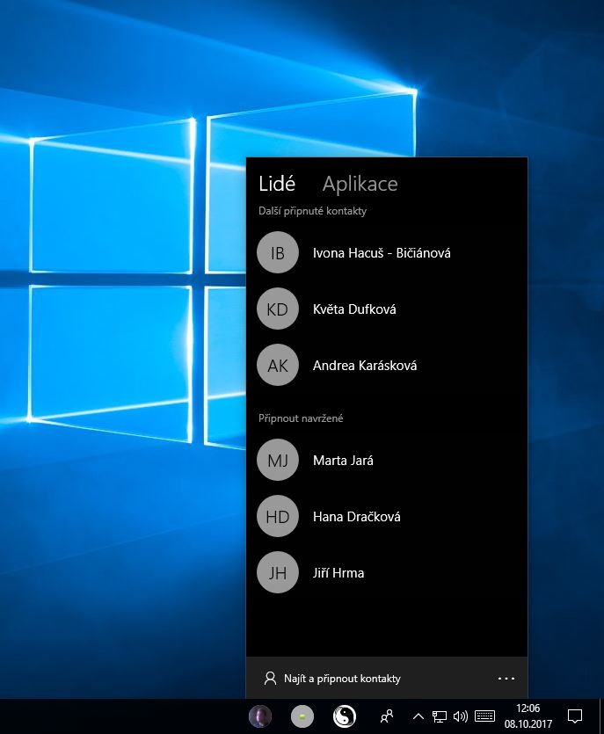Screen dimensions: 604x734
Task: Open the gray circle pinned contact on taskbar
Action: point(302,716)
